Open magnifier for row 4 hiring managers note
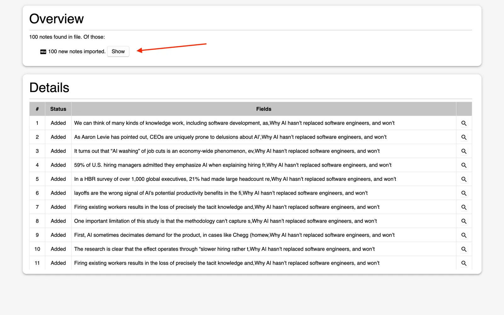The image size is (504, 315). pyautogui.click(x=464, y=165)
